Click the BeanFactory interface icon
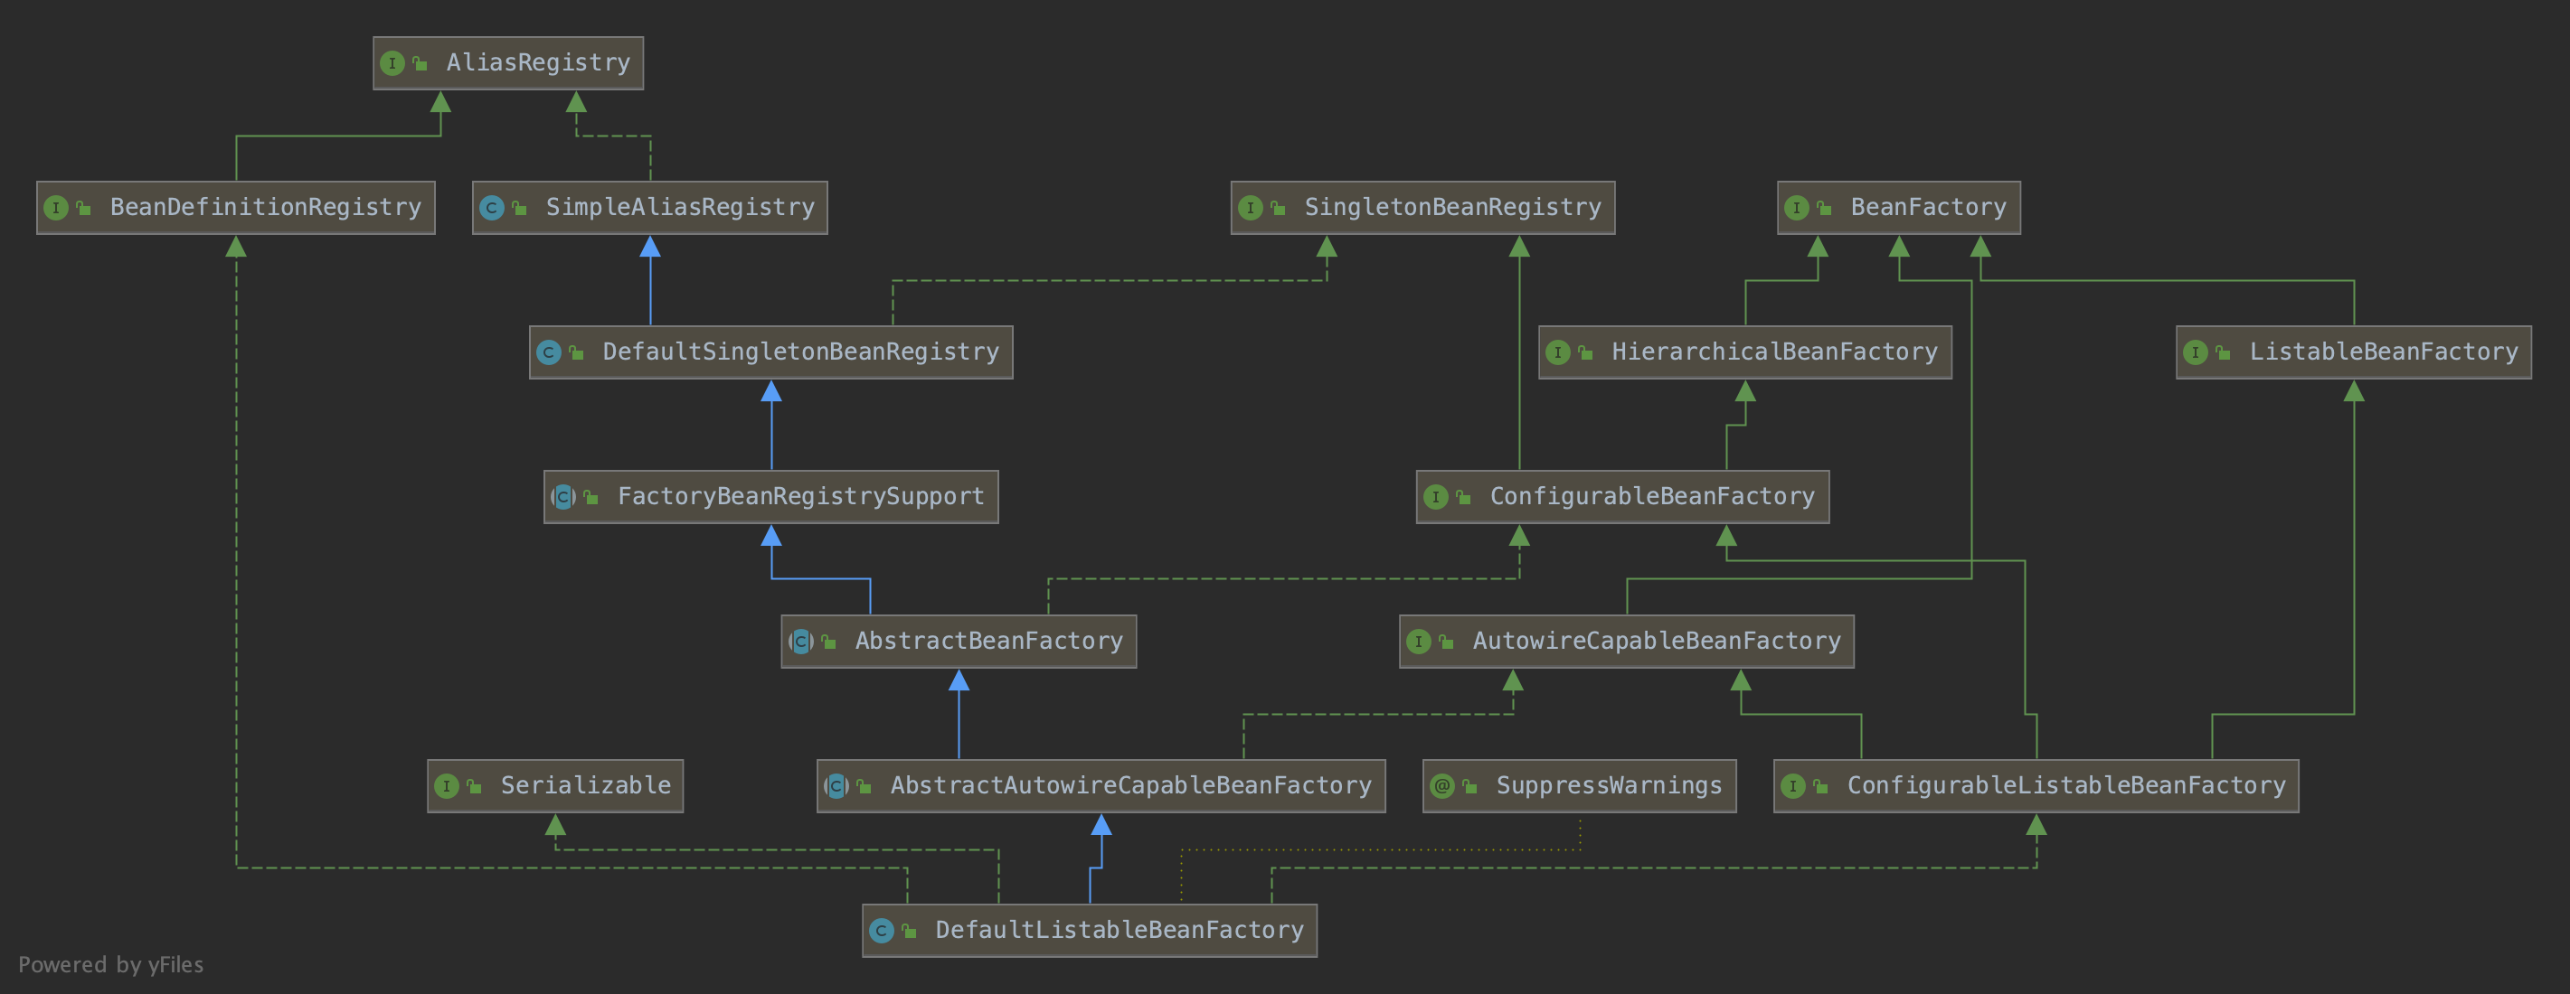Image resolution: width=2570 pixels, height=994 pixels. click(x=1796, y=209)
